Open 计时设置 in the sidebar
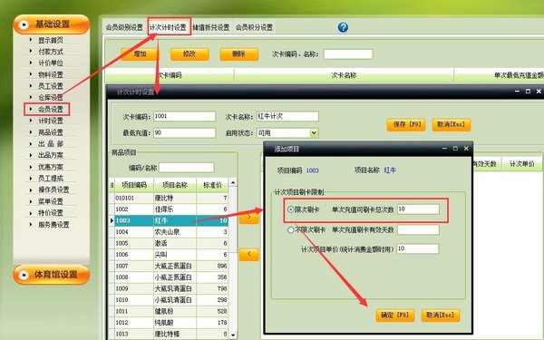This screenshot has height=340, width=544. pyautogui.click(x=51, y=121)
